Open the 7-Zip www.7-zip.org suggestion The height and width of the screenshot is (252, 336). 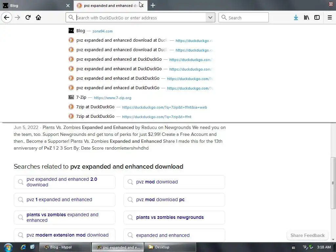pyautogui.click(x=140, y=97)
